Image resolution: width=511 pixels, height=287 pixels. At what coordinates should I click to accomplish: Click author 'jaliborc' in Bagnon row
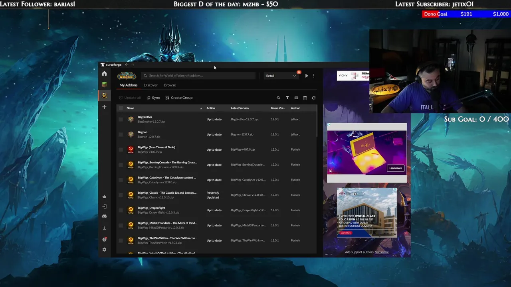pyautogui.click(x=295, y=134)
